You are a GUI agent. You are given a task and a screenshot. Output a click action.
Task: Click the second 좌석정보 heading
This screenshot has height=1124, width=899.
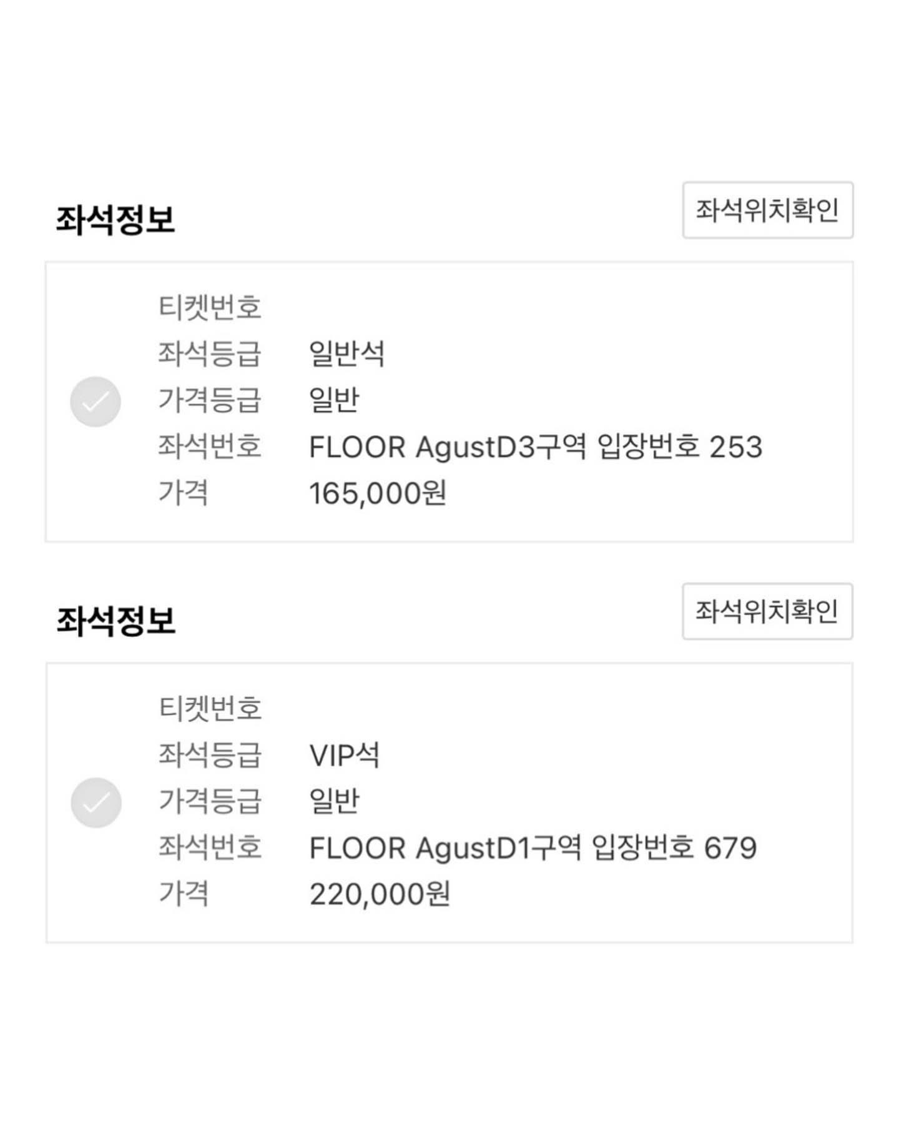pos(115,621)
